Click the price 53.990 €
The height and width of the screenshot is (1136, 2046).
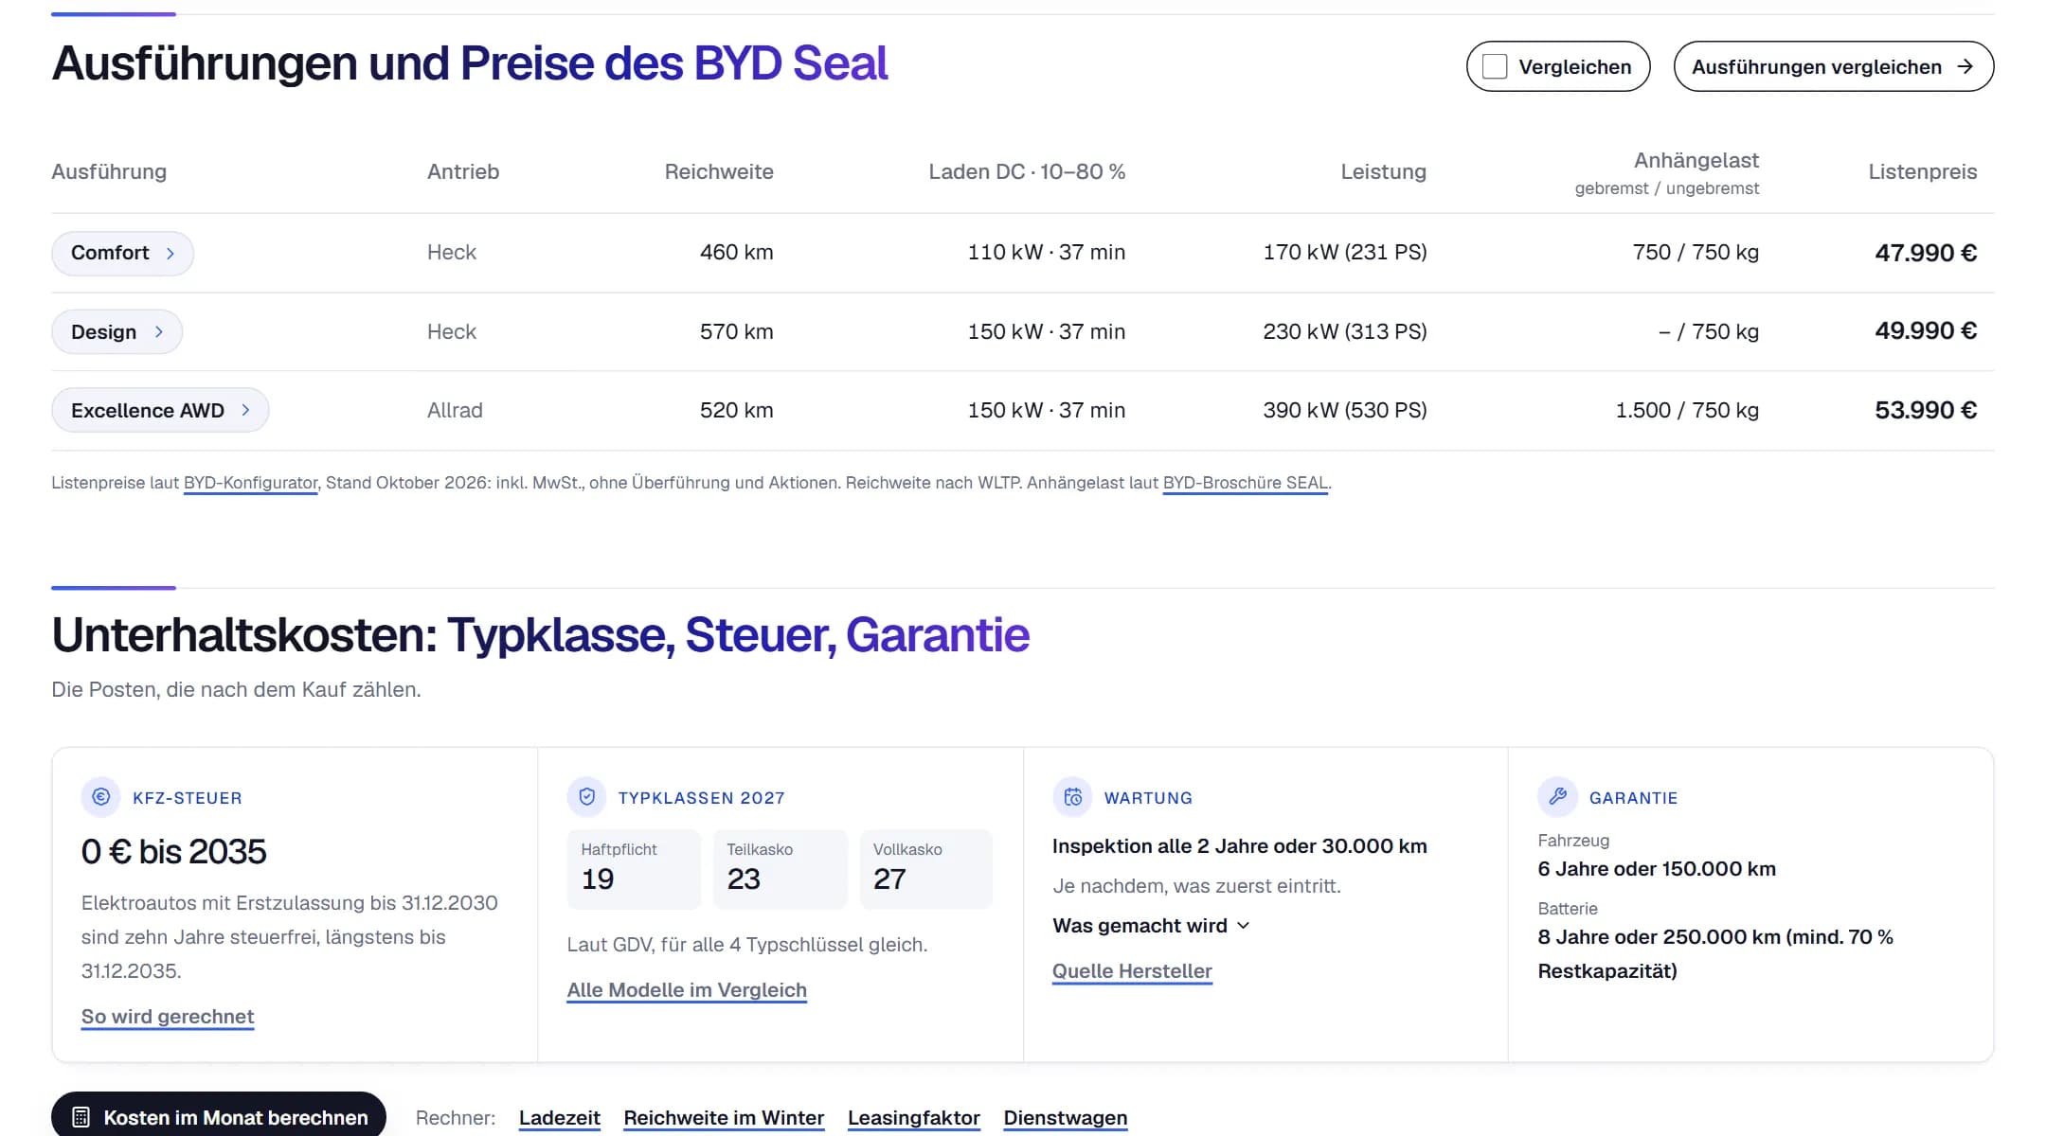click(1926, 411)
